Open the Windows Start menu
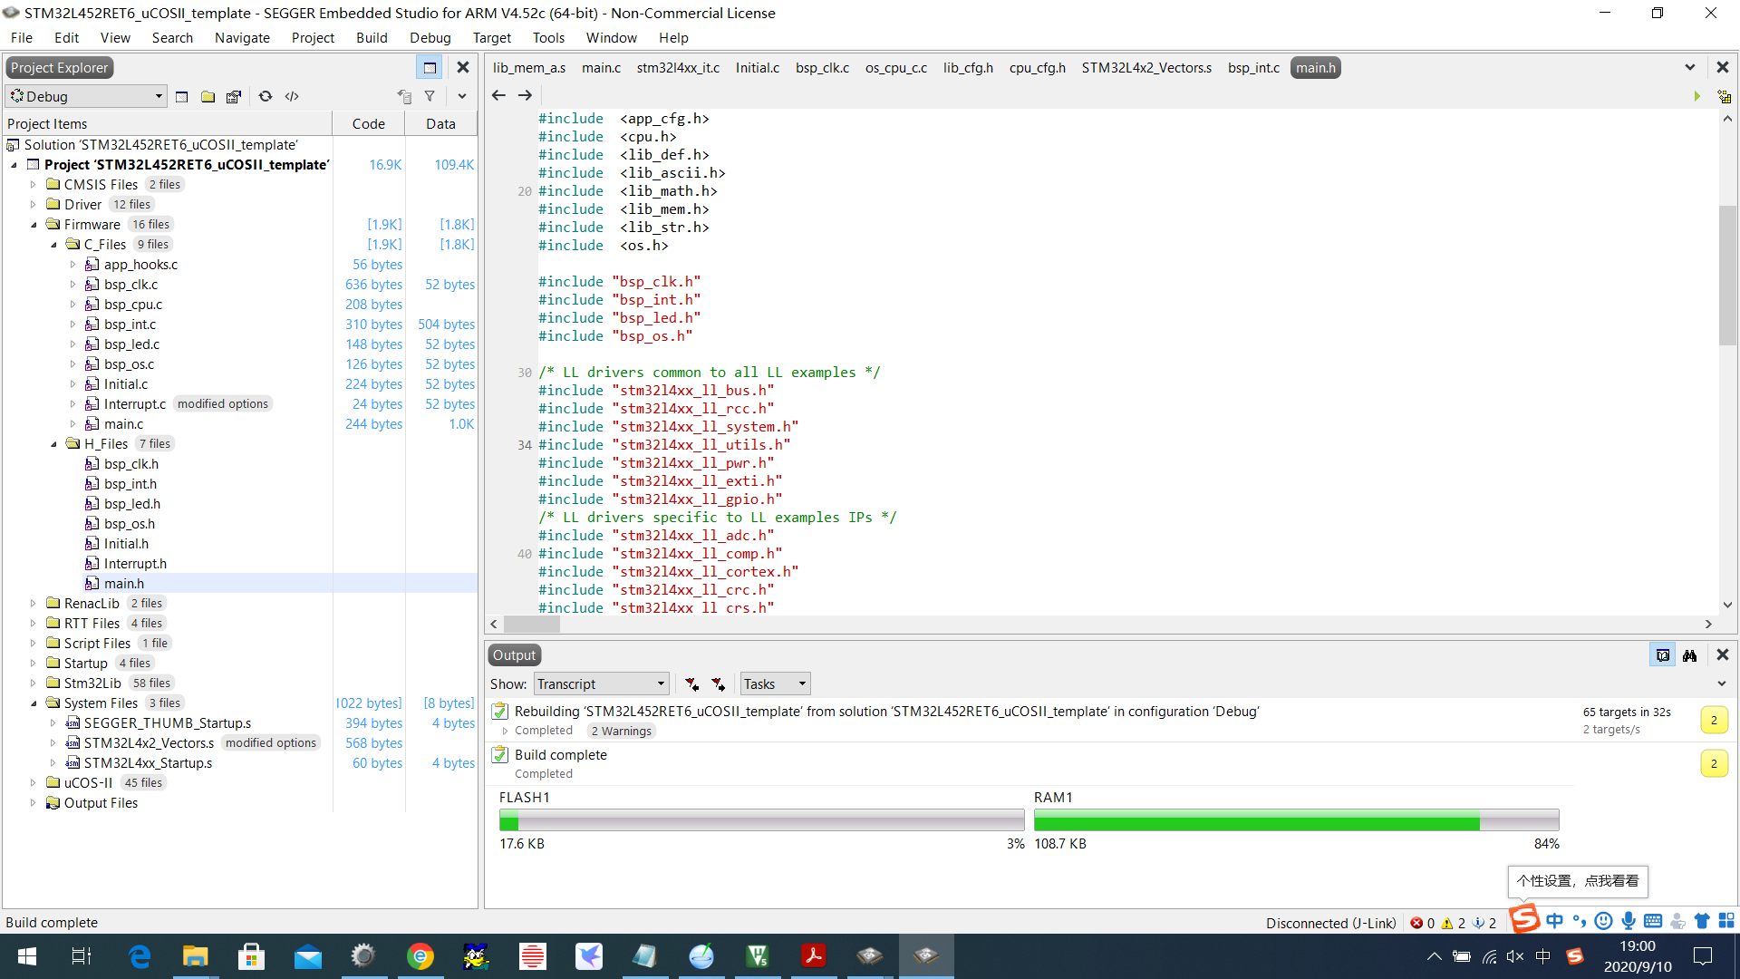 pyautogui.click(x=27, y=956)
